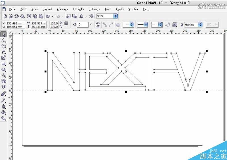The height and width of the screenshot is (160, 227).
Task: Select the Basic Shapes tool
Action: point(3,81)
